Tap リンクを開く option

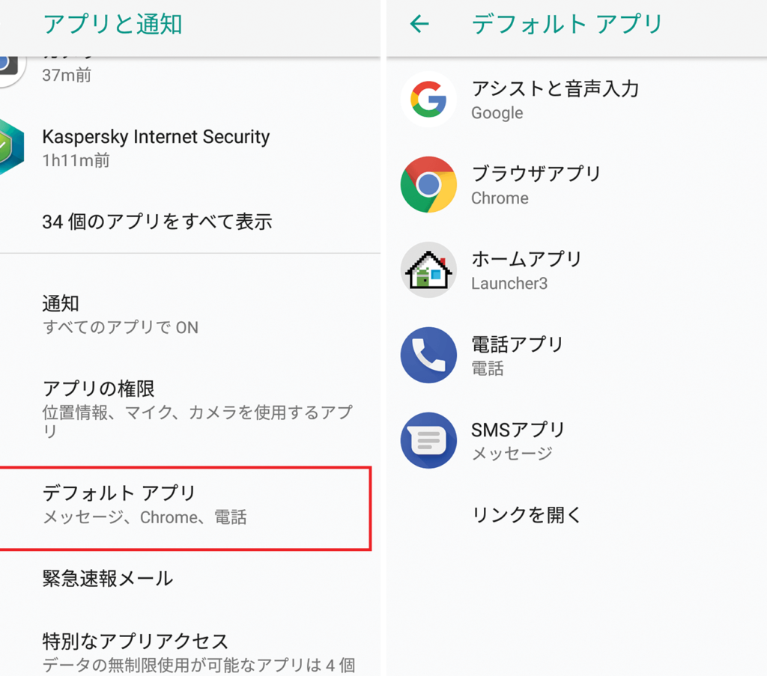527,515
